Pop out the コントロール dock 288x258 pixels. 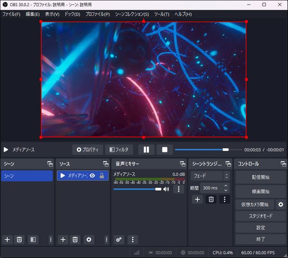click(x=283, y=164)
